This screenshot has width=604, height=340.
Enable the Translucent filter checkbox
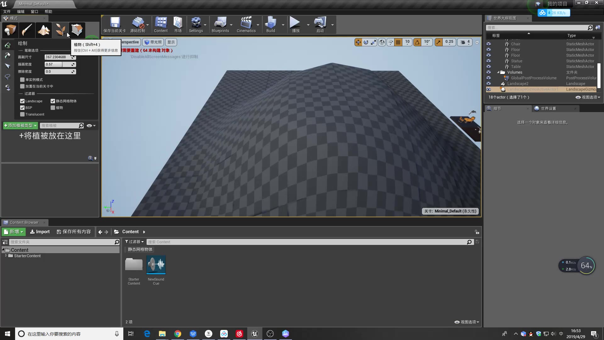coord(22,114)
